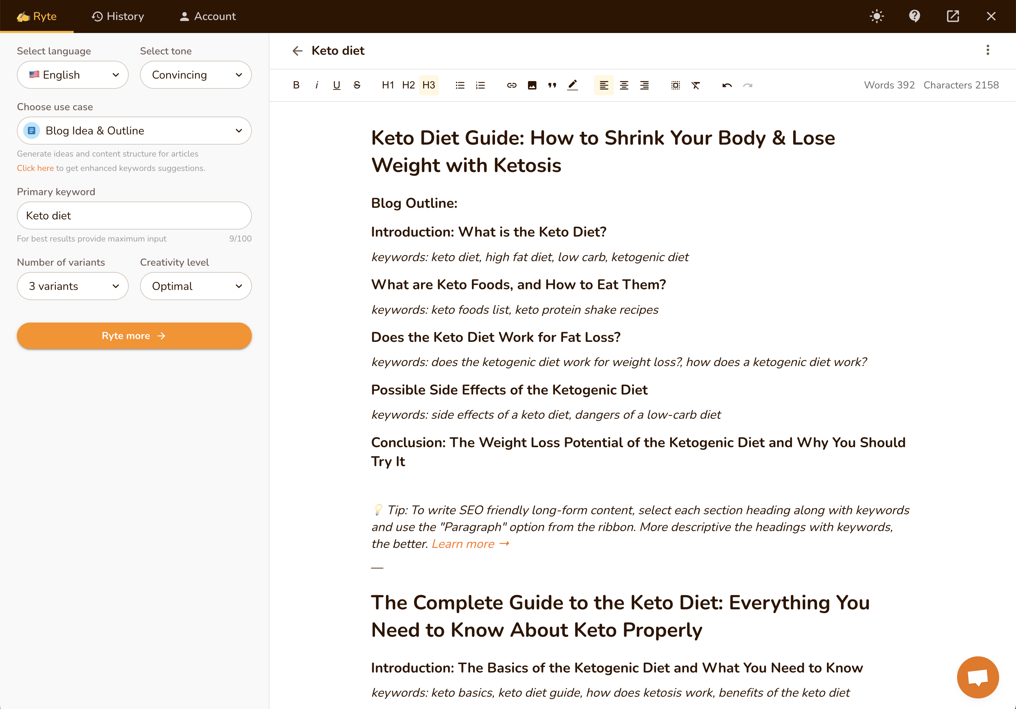
Task: Right align the text
Action: [644, 85]
